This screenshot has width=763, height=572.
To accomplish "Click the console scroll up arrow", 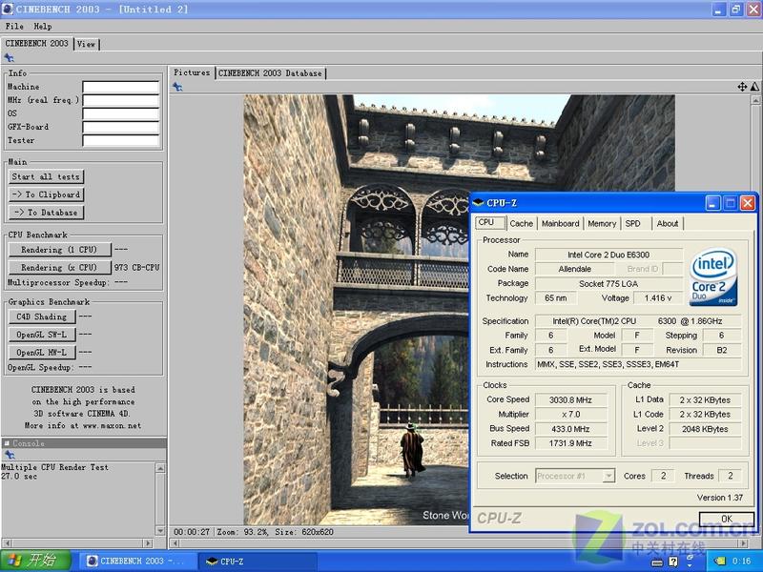I will tap(160, 468).
